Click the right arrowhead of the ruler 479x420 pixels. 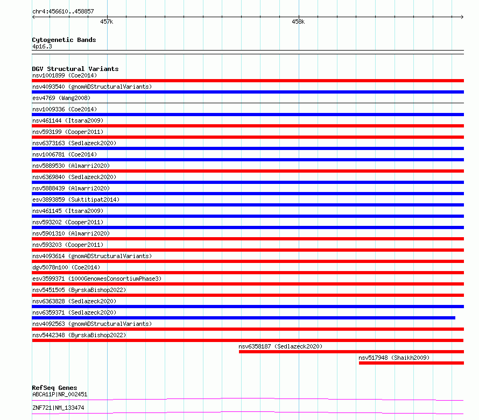coord(462,17)
